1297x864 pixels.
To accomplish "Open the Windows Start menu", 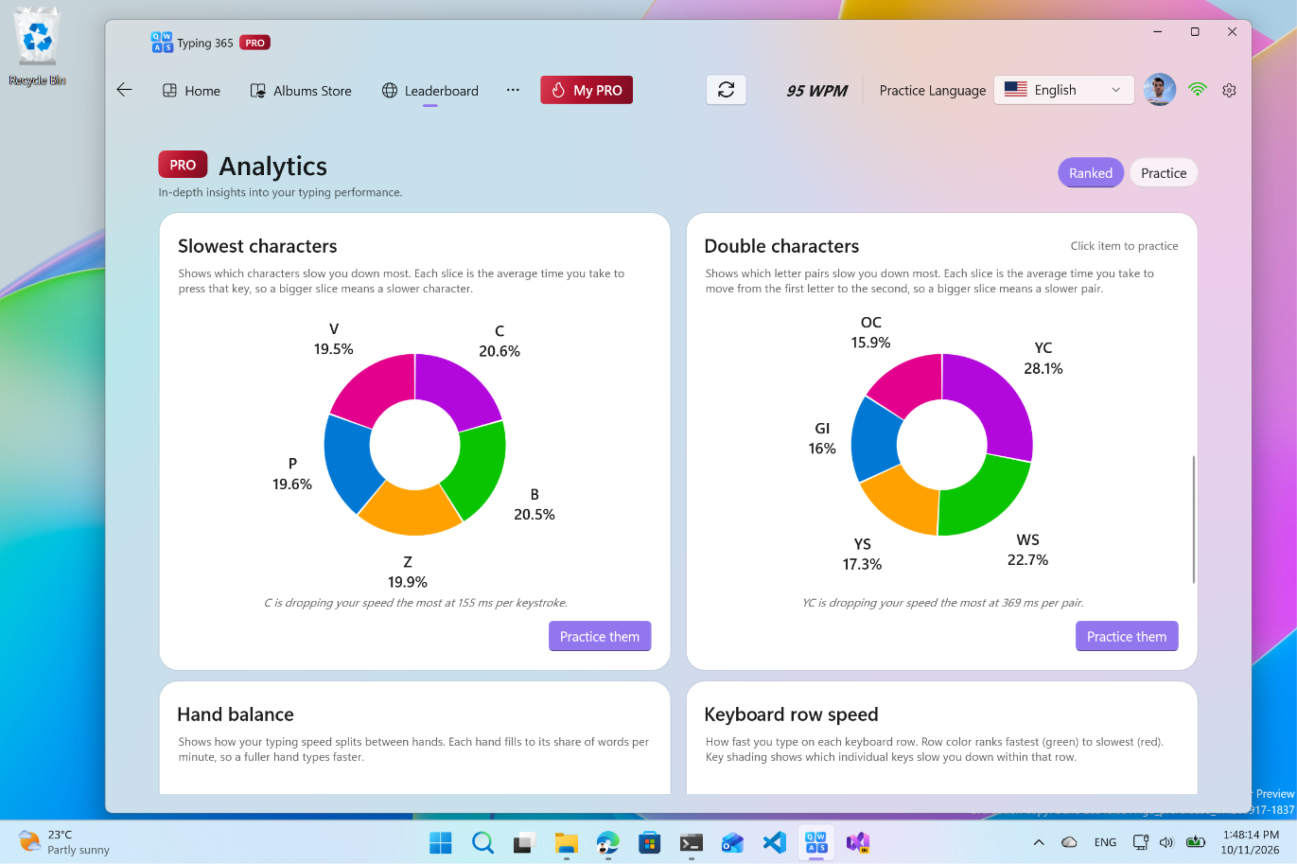I will click(441, 842).
